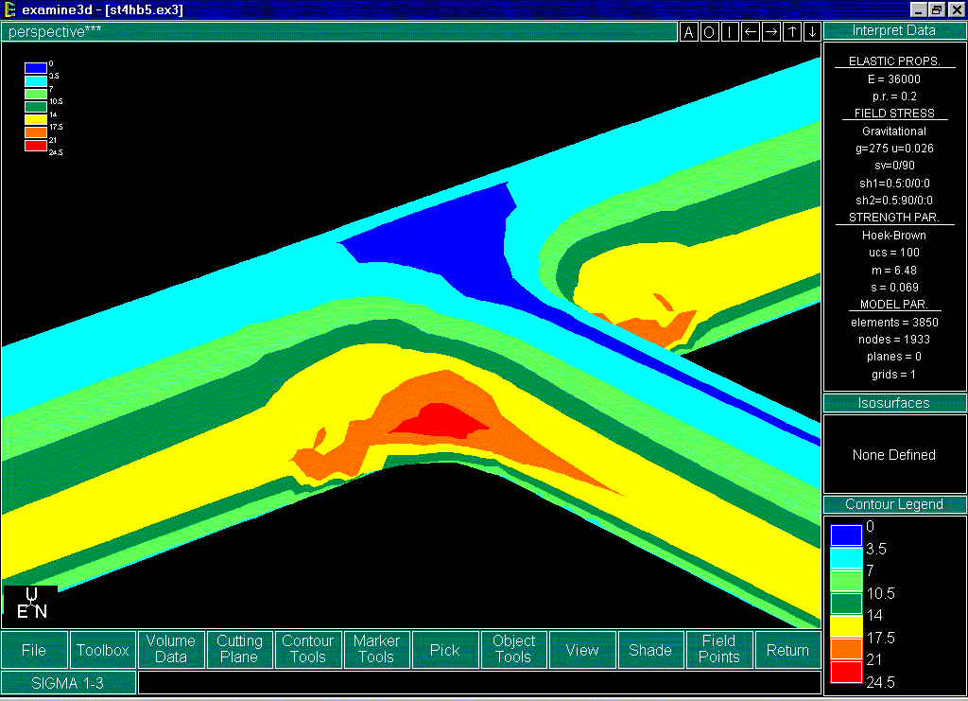Open Contour Tools
Image resolution: width=968 pixels, height=701 pixels.
(x=308, y=649)
